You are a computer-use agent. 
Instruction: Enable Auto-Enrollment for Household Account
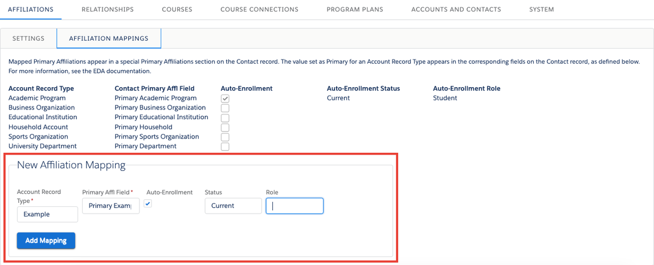225,128
